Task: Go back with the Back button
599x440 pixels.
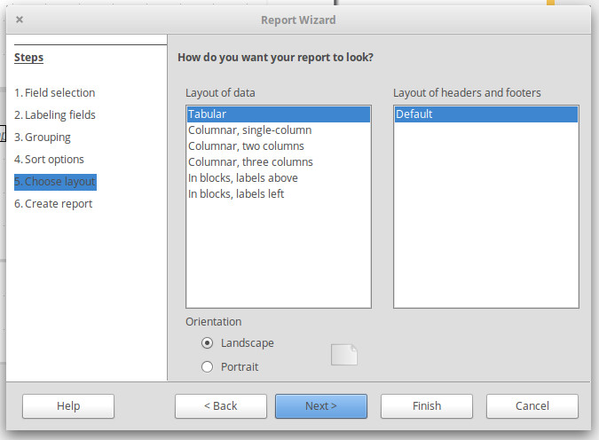Action: (221, 406)
